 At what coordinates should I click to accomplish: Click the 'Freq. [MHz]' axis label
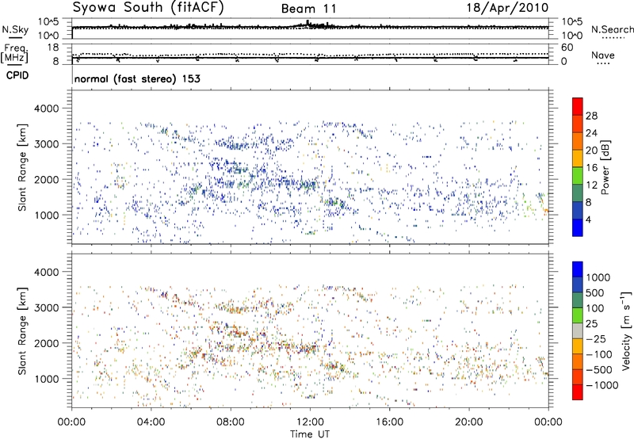[x=14, y=53]
